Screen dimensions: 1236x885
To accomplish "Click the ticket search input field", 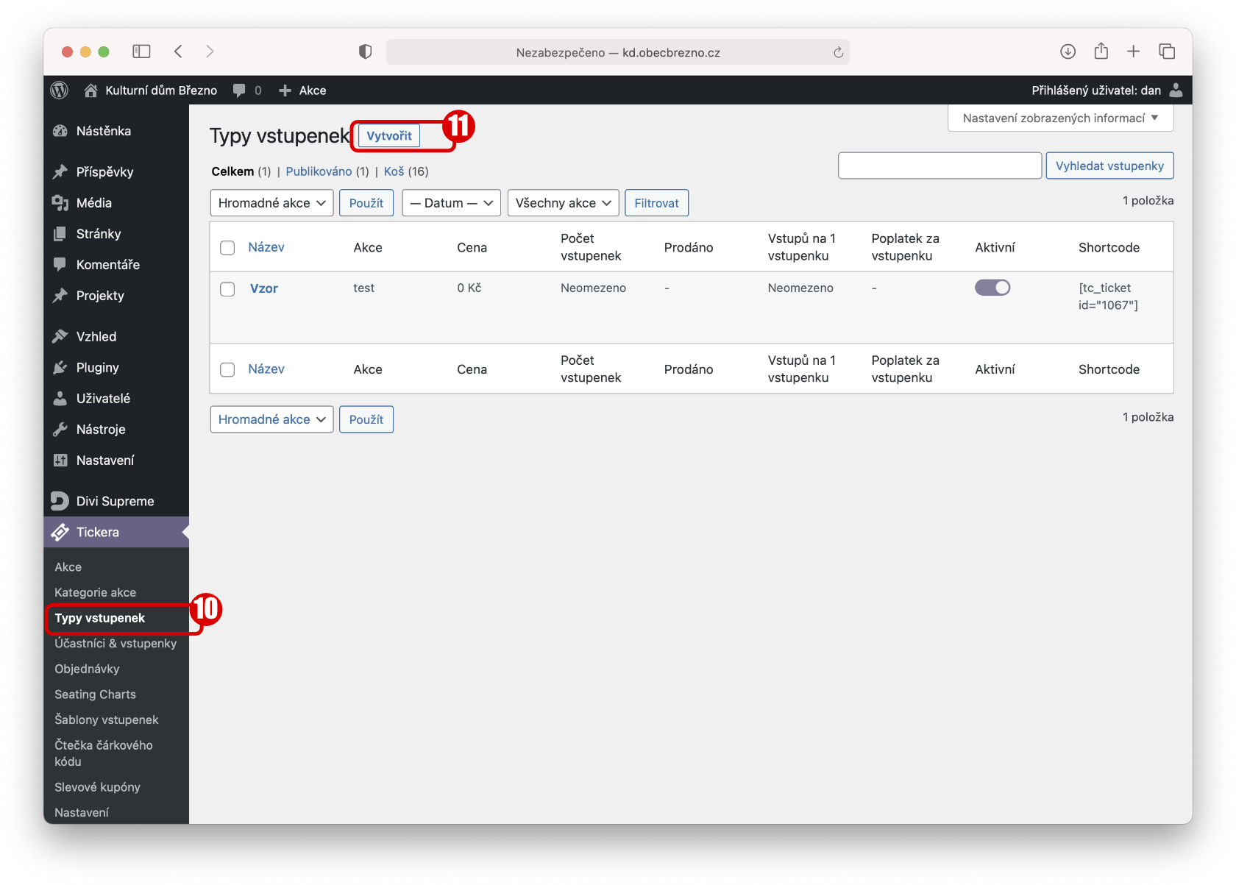I will (940, 166).
